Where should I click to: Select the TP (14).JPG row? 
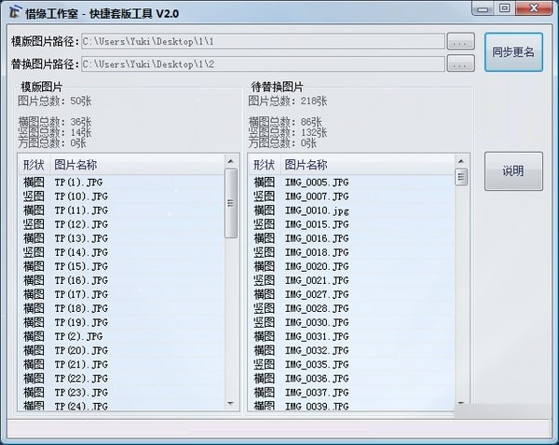[x=121, y=252]
